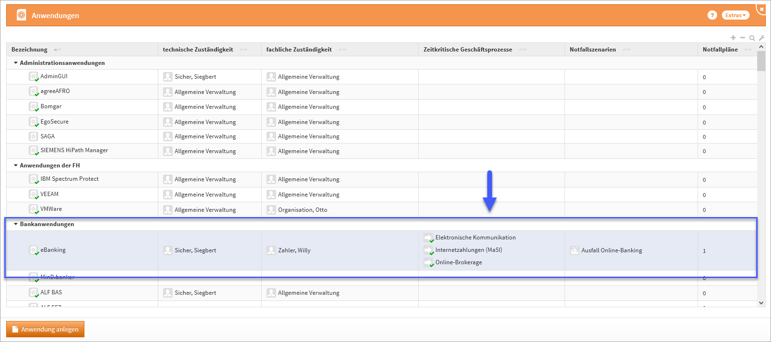The height and width of the screenshot is (342, 771).
Task: Click the Ausfall Online-Banking scenario icon
Action: 575,250
